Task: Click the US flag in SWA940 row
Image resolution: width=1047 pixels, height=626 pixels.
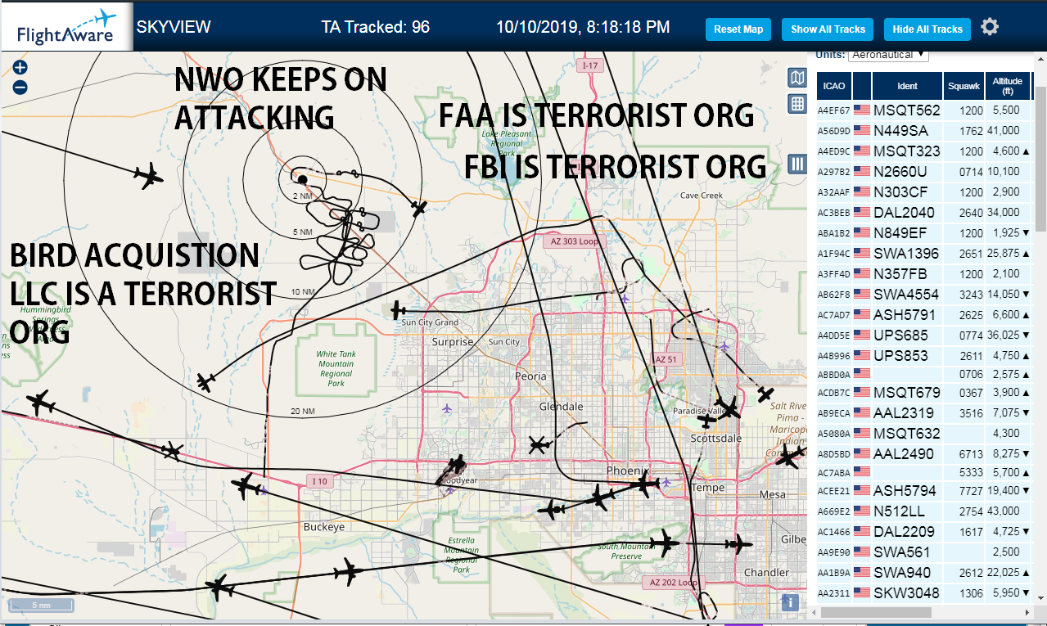Action: [x=861, y=573]
